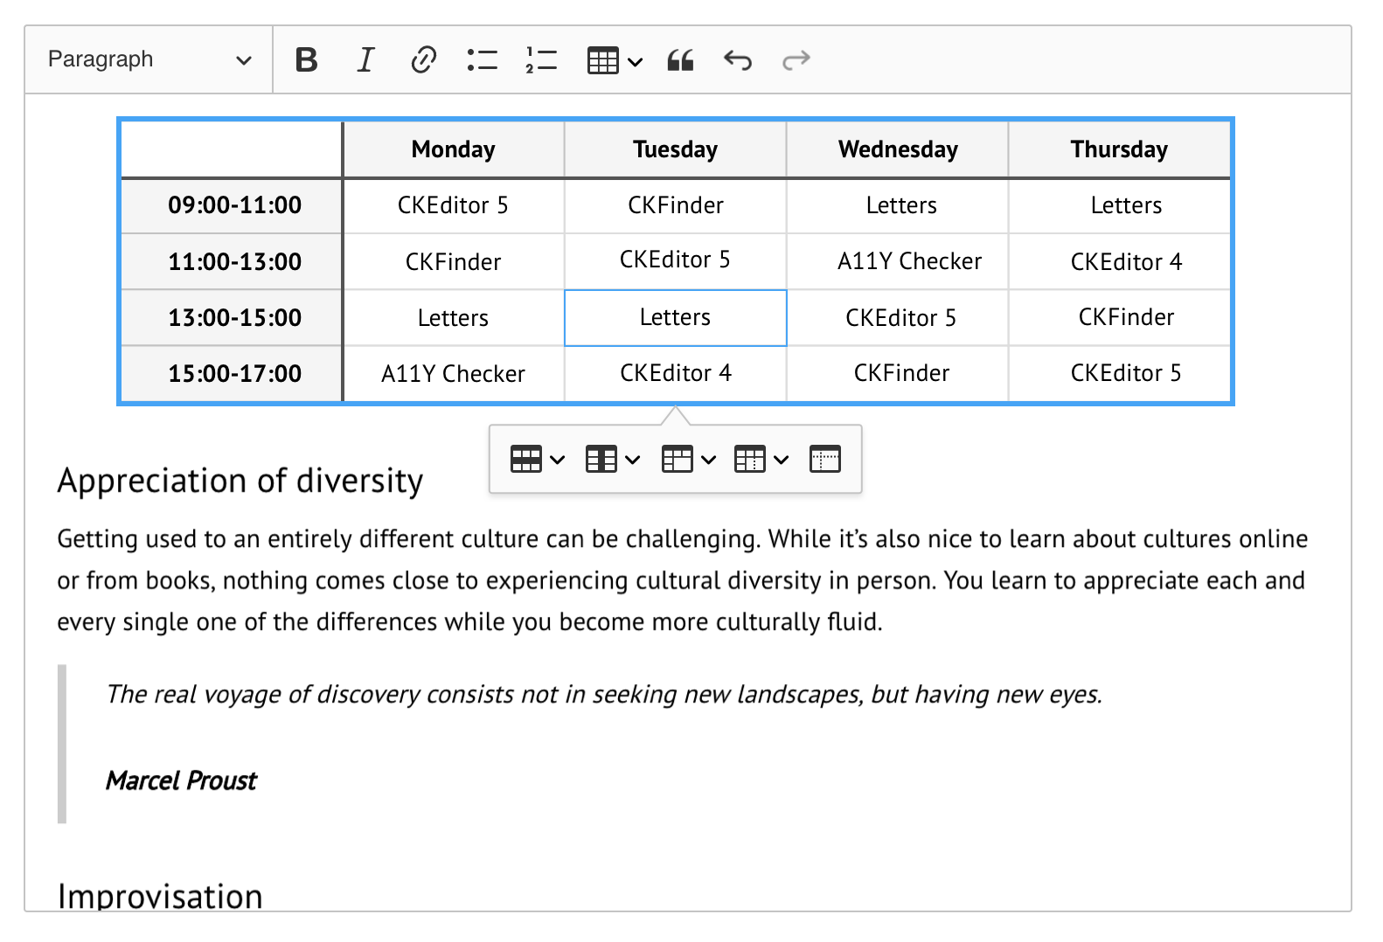Click Thursday 09:00 cell Letters
The image size is (1383, 942).
(x=1120, y=205)
